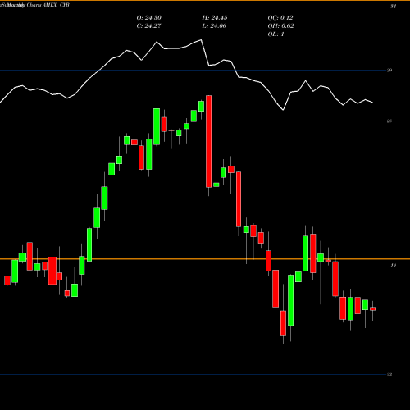Click the 31 price axis label

coord(393,7)
